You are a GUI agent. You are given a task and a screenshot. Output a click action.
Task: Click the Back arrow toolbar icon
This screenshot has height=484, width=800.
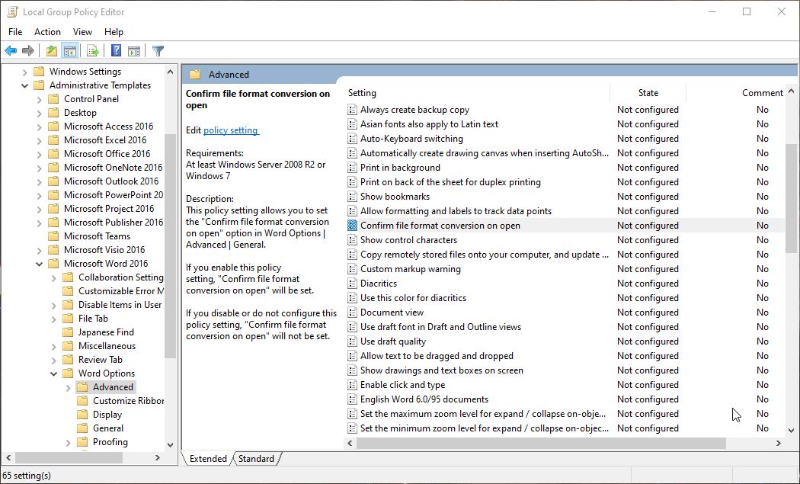11,50
